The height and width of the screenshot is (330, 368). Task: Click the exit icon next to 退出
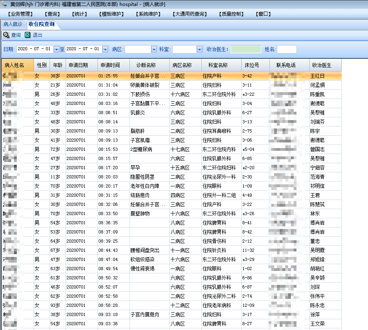pos(28,35)
